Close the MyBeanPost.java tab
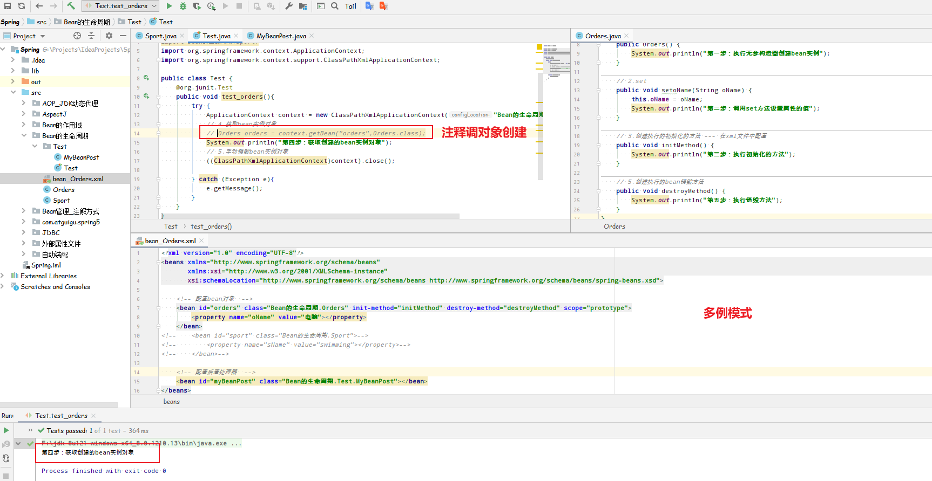932x481 pixels. point(312,36)
